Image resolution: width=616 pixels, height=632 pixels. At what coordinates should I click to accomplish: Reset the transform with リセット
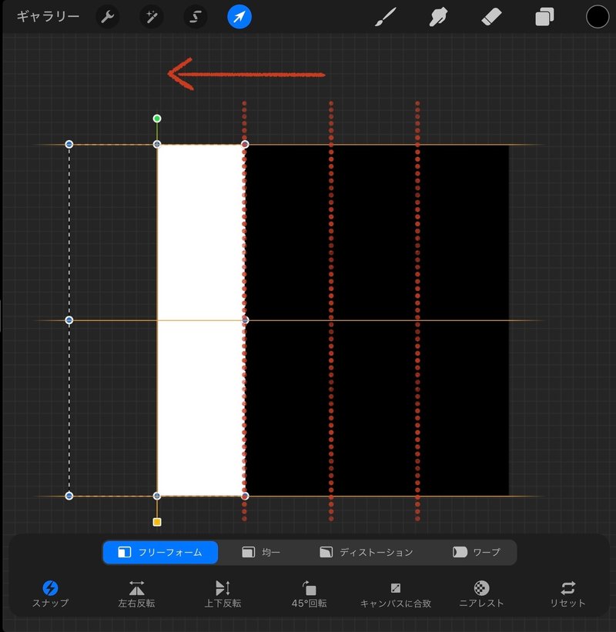tap(567, 594)
